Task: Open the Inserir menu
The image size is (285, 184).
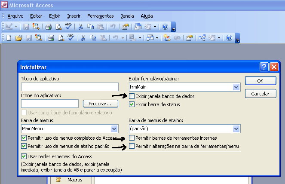Action: [x=74, y=16]
